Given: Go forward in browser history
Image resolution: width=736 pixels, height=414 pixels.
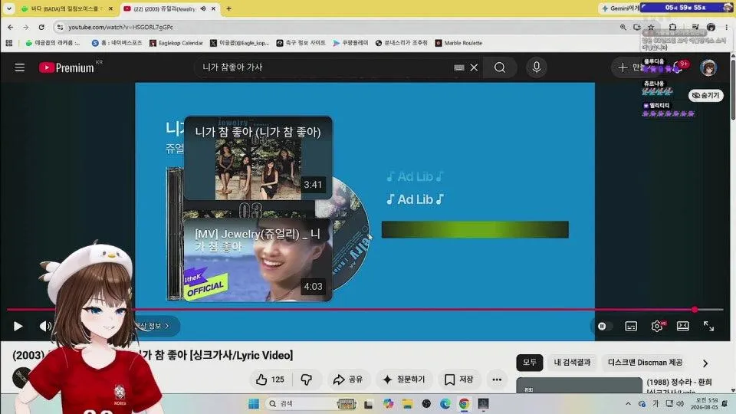Looking at the screenshot, I should click(26, 28).
